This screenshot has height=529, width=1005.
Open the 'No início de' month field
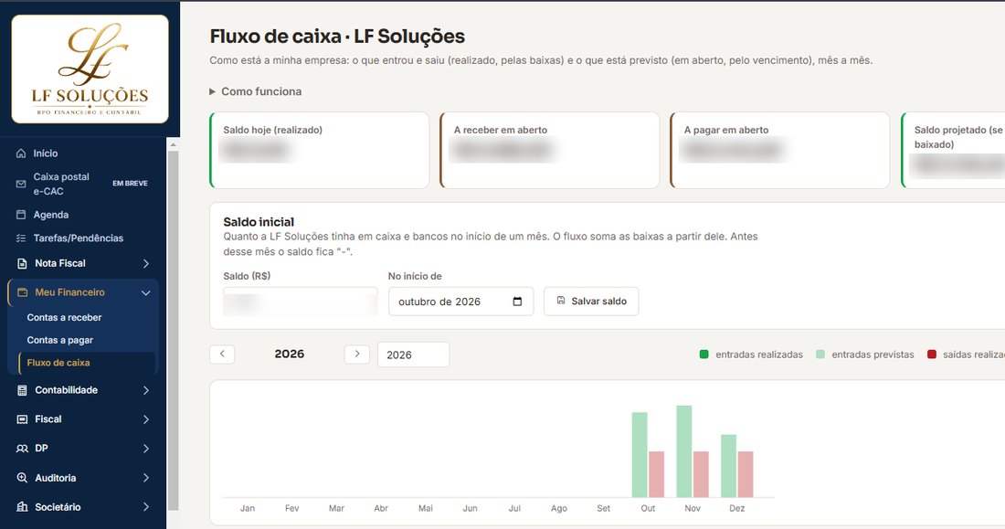click(x=460, y=302)
